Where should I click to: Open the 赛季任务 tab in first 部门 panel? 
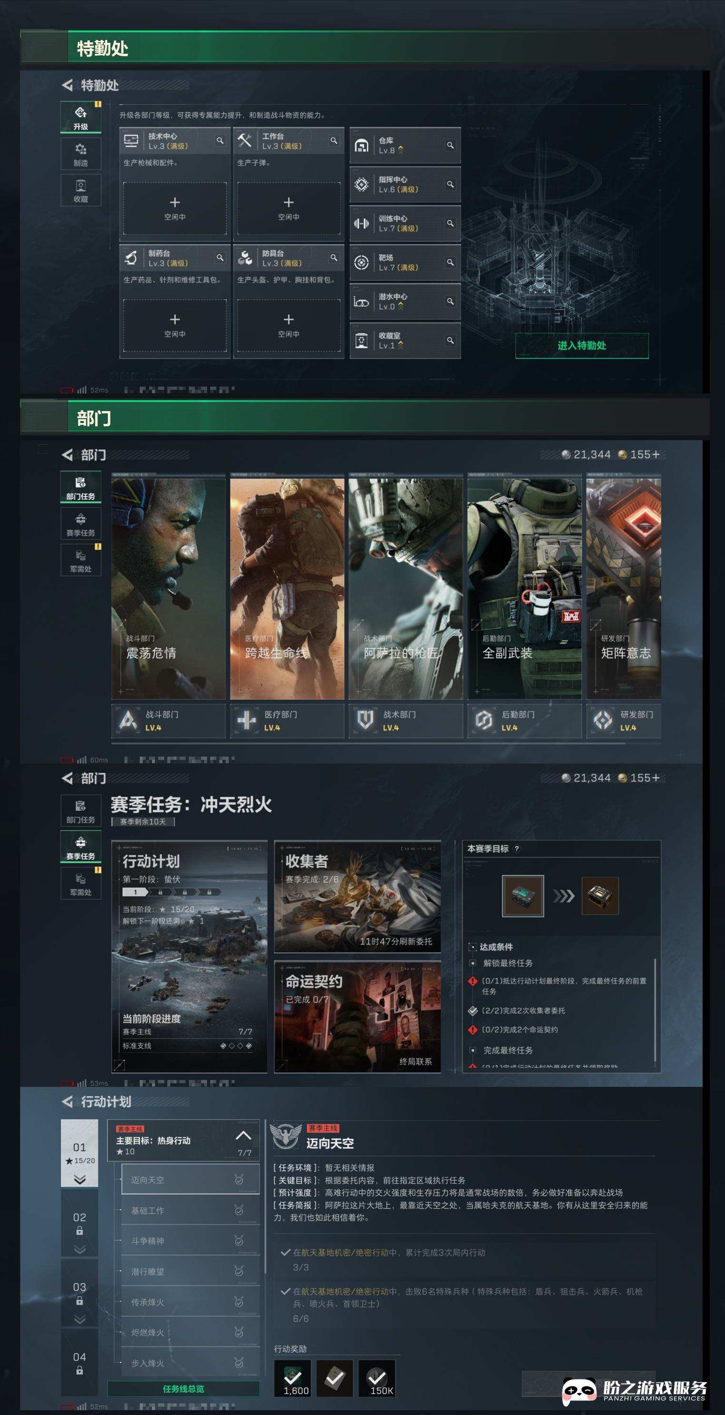pyautogui.click(x=81, y=523)
